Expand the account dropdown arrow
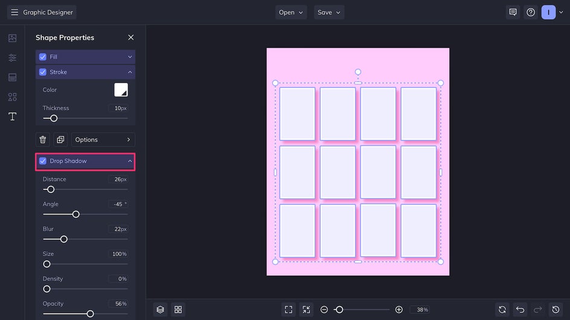This screenshot has width=570, height=320. point(561,12)
